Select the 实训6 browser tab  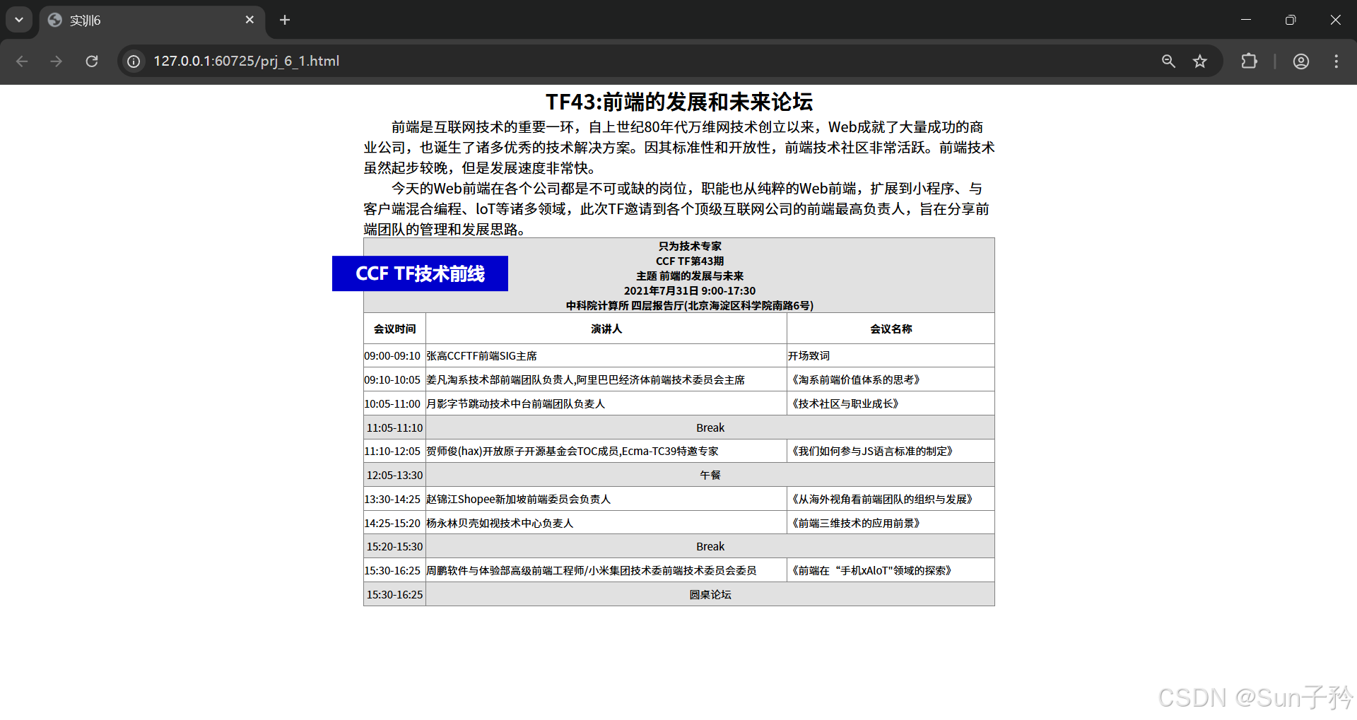pos(152,20)
